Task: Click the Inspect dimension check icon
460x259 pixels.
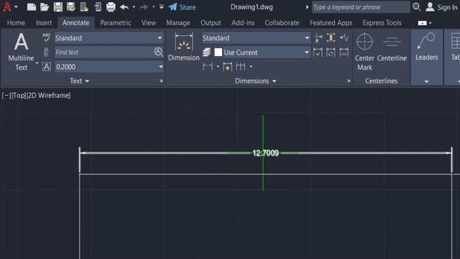Action: [x=318, y=53]
